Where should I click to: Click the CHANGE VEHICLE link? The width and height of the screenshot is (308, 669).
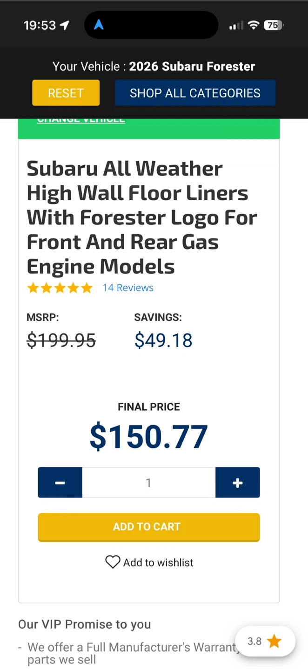(81, 120)
